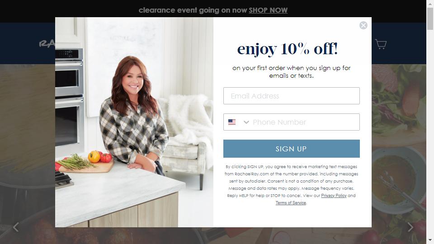Click the 'enjoy 10% off!' heading

point(288,49)
